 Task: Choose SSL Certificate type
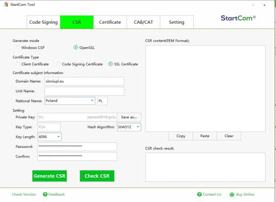111,64
